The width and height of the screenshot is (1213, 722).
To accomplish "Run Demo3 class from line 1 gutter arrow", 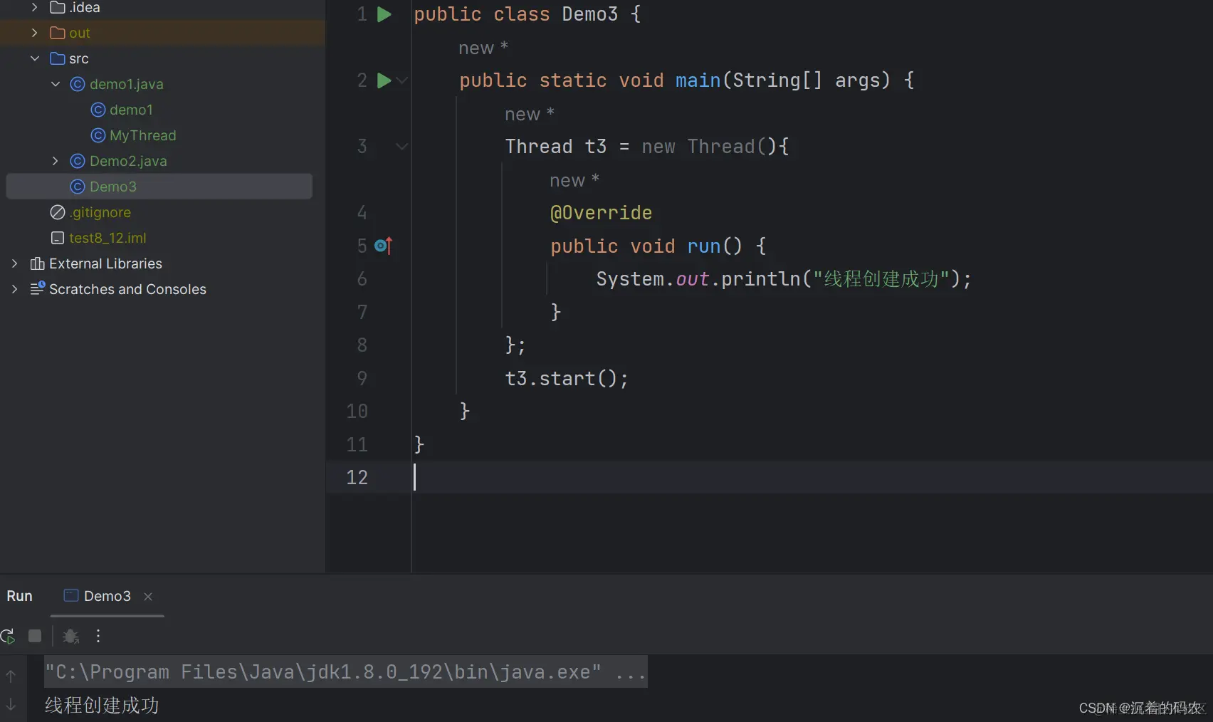I will (384, 14).
